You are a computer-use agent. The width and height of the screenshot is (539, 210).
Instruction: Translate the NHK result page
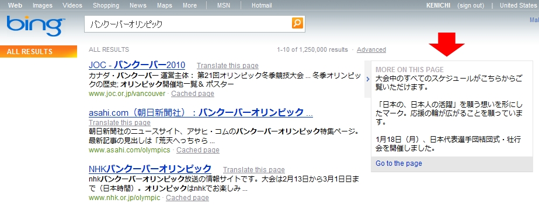pos(253,170)
